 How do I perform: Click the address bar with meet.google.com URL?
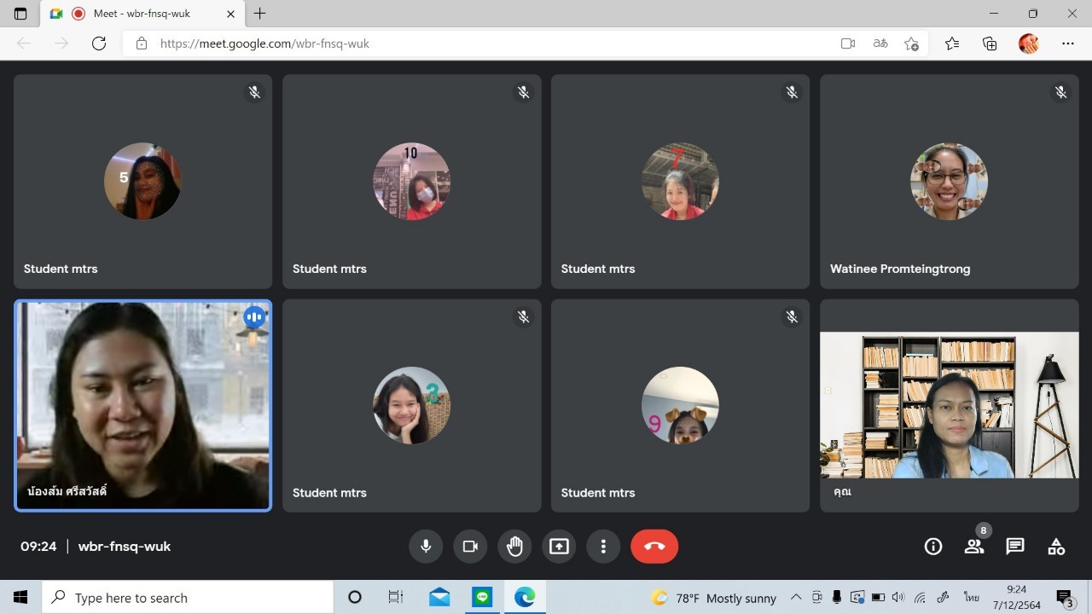coord(478,43)
